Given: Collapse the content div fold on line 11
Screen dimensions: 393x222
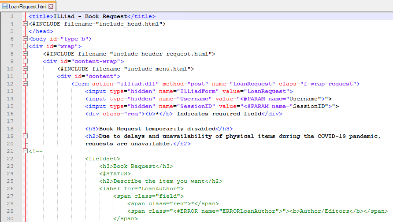Looking at the screenshot, I should [x=25, y=76].
